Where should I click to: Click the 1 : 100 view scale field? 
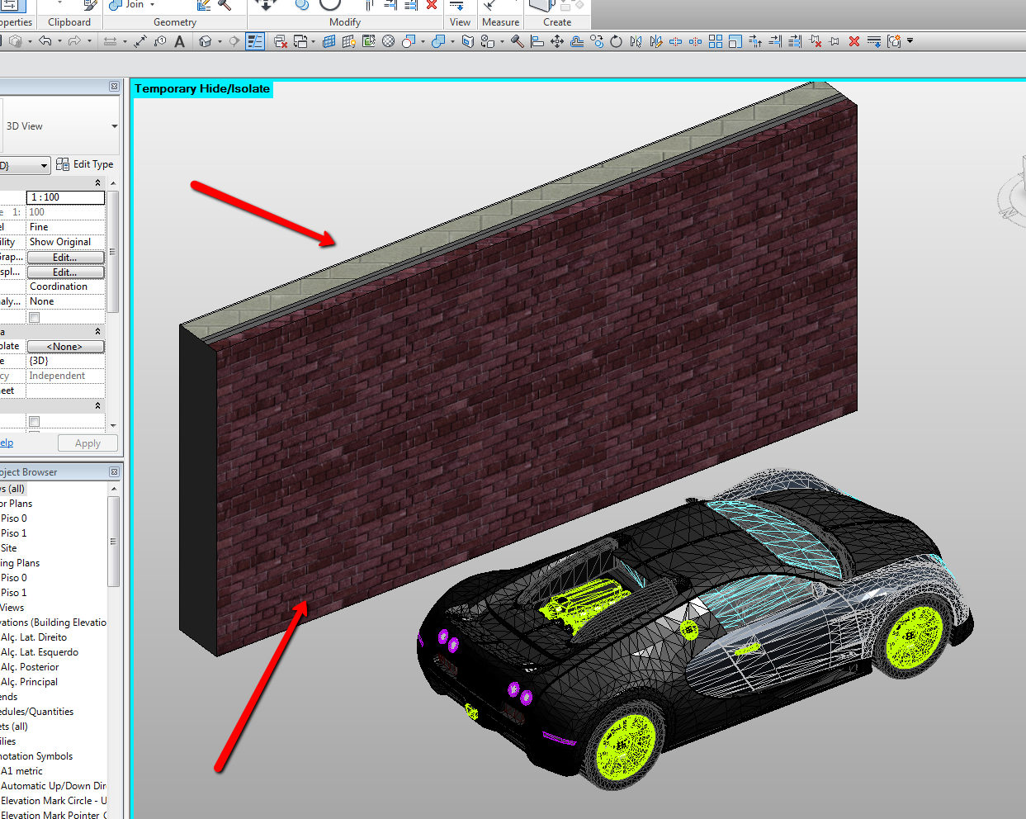click(65, 197)
